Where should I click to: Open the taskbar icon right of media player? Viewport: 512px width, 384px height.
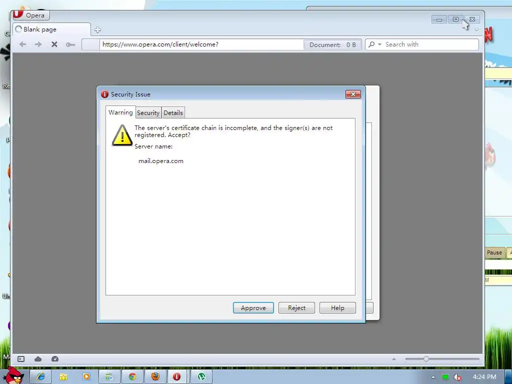point(109,377)
